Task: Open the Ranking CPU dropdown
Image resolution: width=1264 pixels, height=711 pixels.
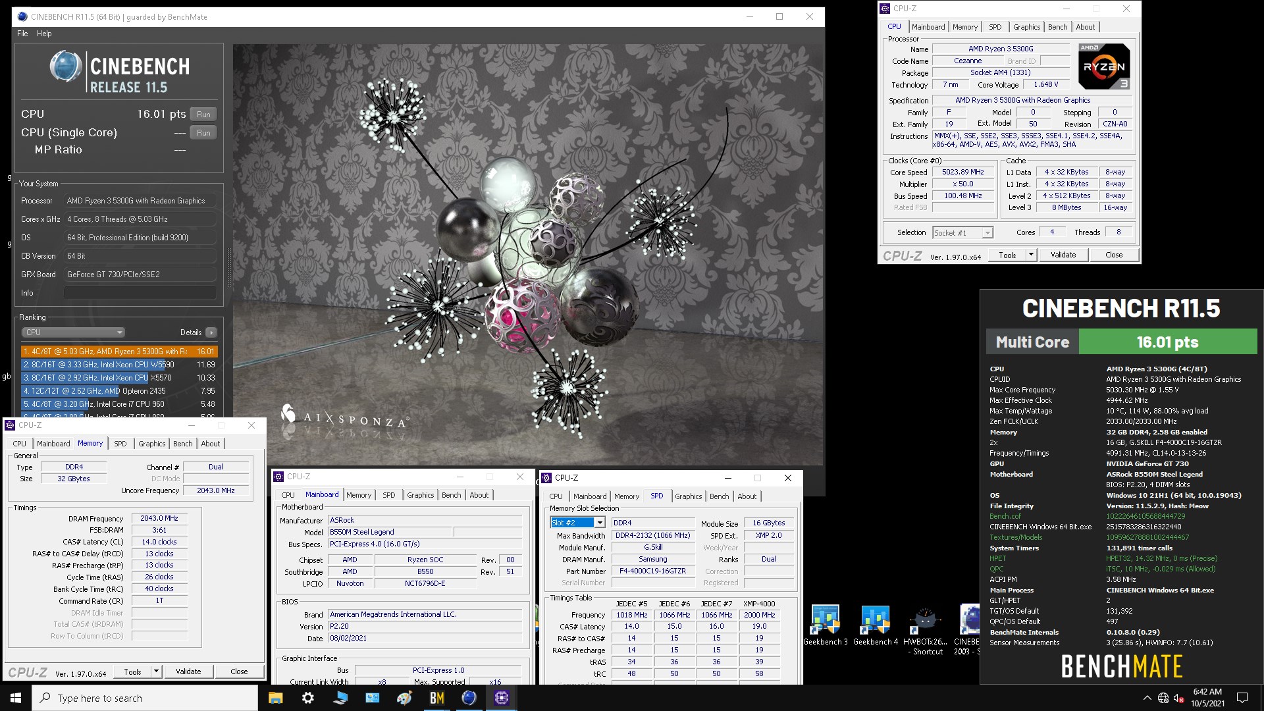Action: point(73,332)
